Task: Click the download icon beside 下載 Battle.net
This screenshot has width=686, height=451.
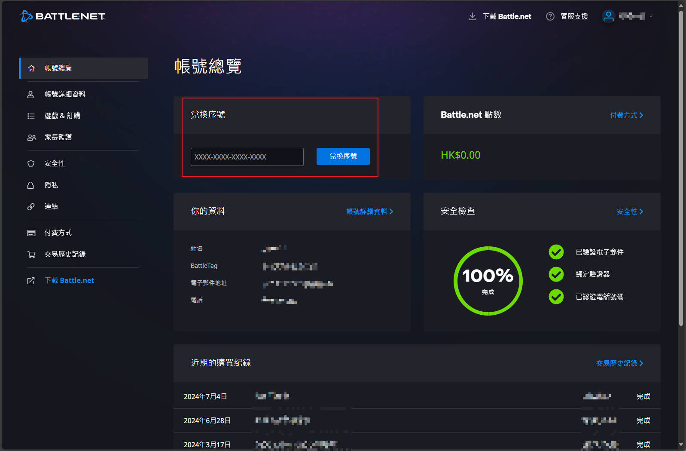Action: (x=472, y=16)
